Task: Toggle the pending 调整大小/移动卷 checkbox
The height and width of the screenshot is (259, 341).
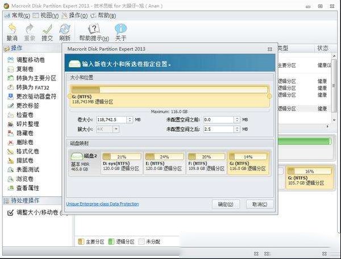Action: coord(10,212)
